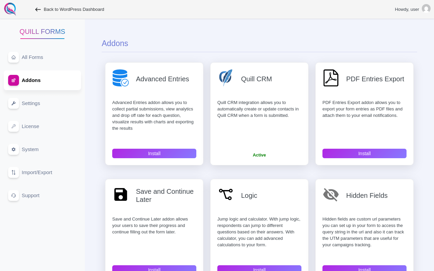Click the Support headset icon
This screenshot has height=271, width=434.
pyautogui.click(x=14, y=195)
